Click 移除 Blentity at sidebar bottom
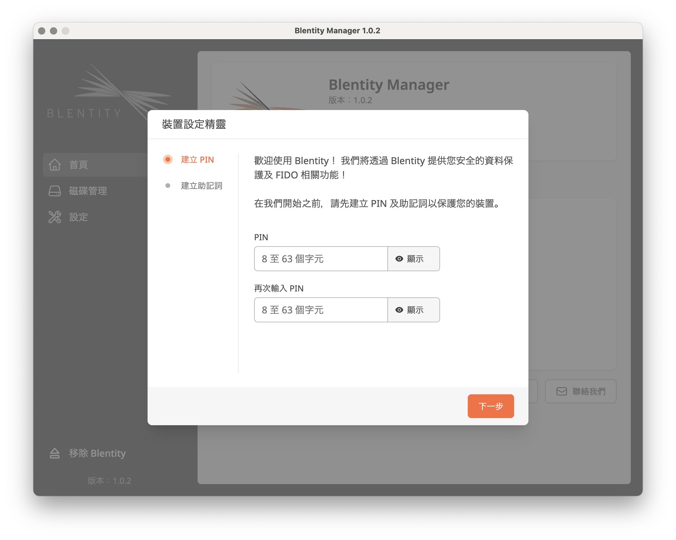 coord(88,453)
